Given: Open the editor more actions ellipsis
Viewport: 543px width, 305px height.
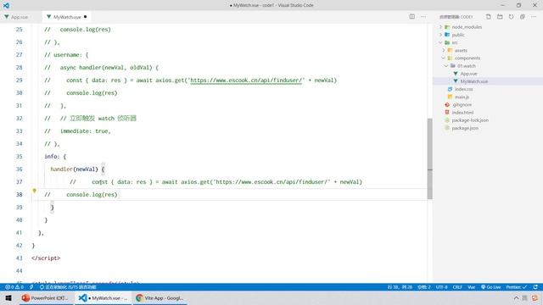Looking at the screenshot, I should coord(423,17).
